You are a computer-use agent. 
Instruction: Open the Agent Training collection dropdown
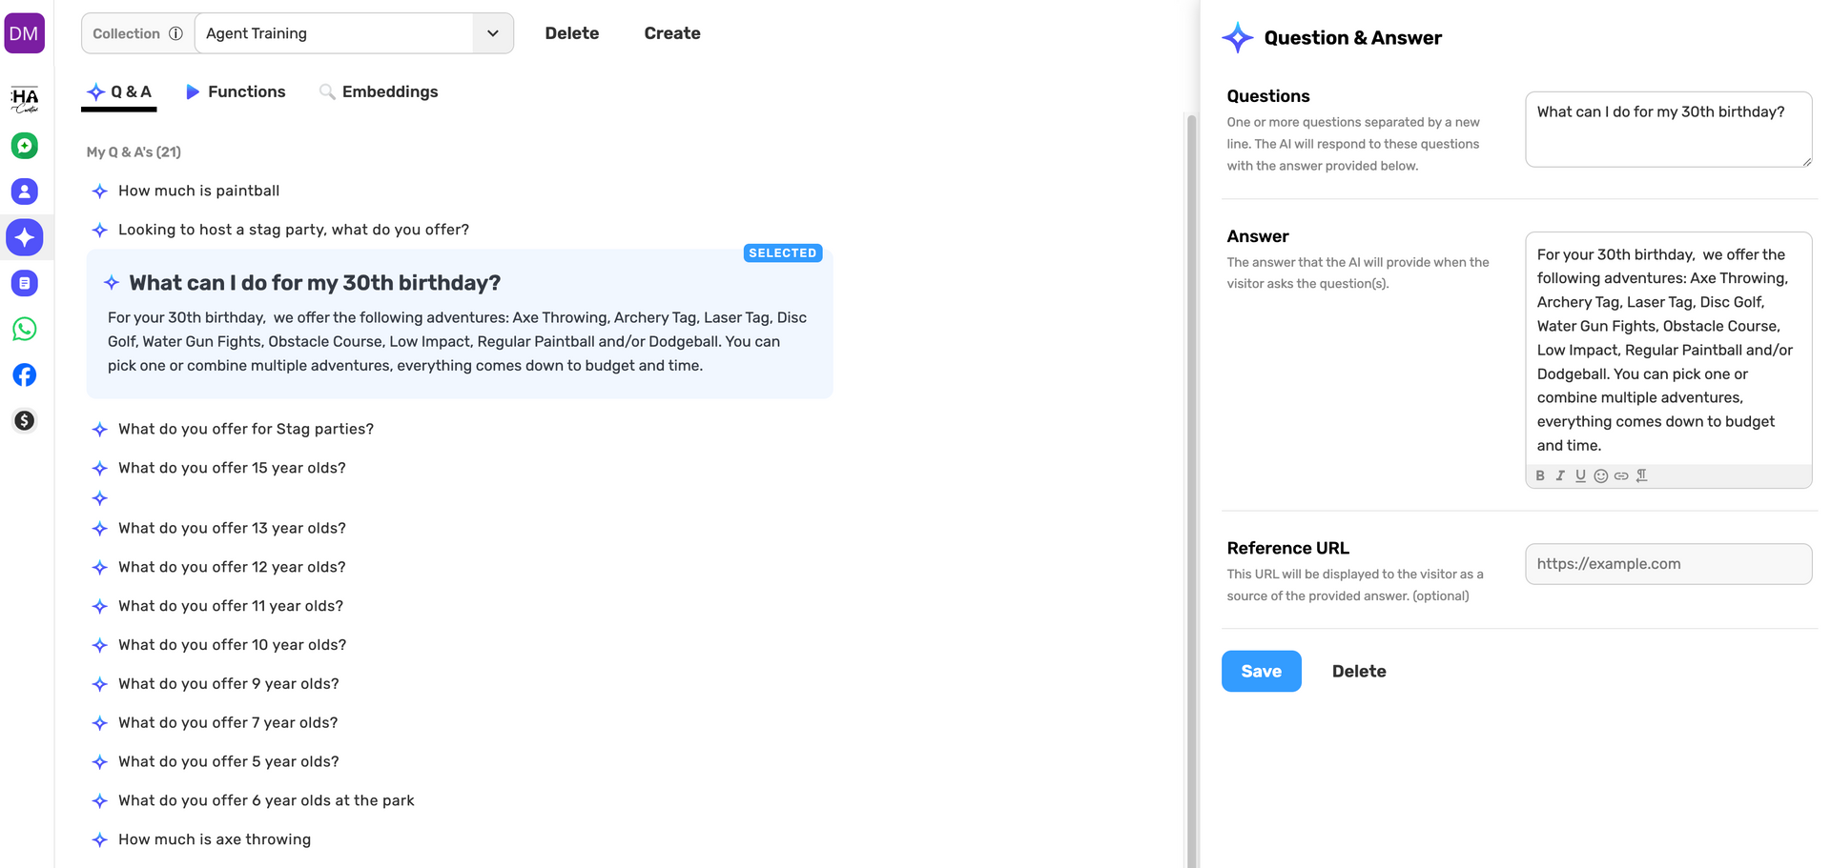coord(492,33)
